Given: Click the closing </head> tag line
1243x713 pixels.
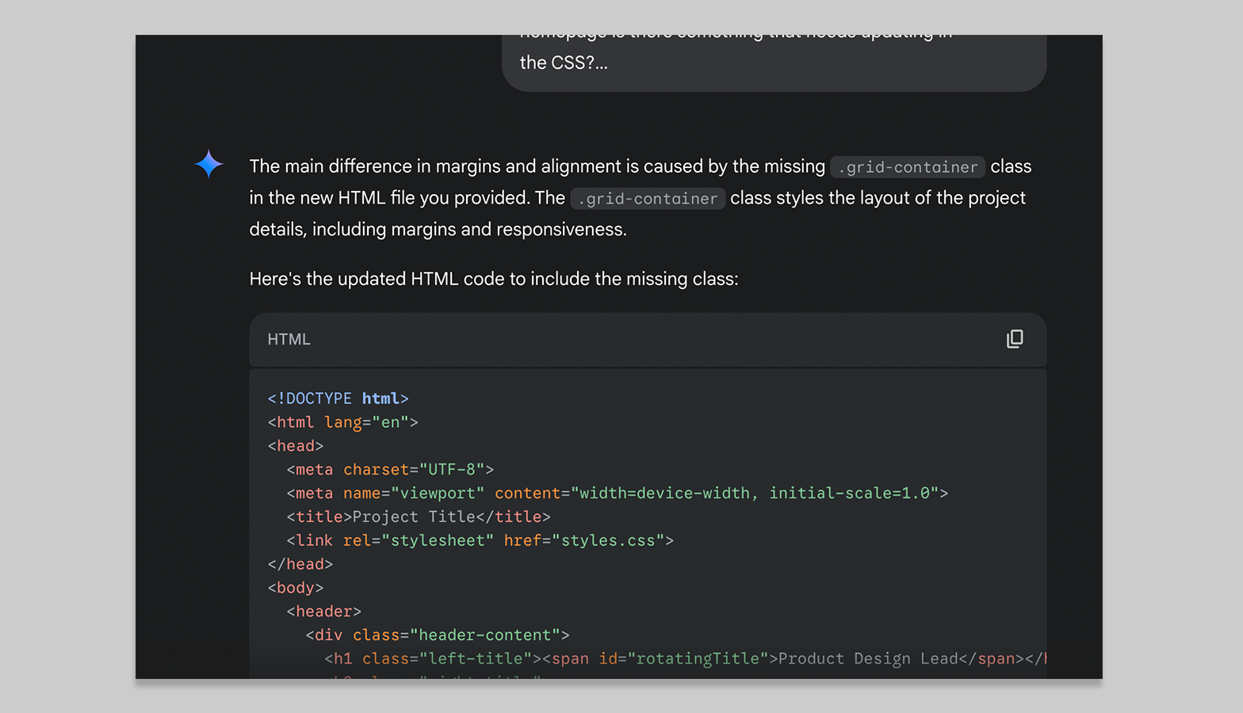Looking at the screenshot, I should click(x=300, y=564).
